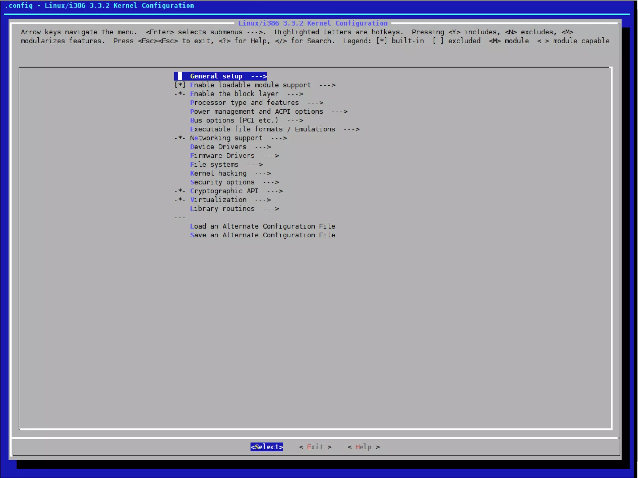Click the ---> arrow after Processor type and features

pyautogui.click(x=315, y=103)
